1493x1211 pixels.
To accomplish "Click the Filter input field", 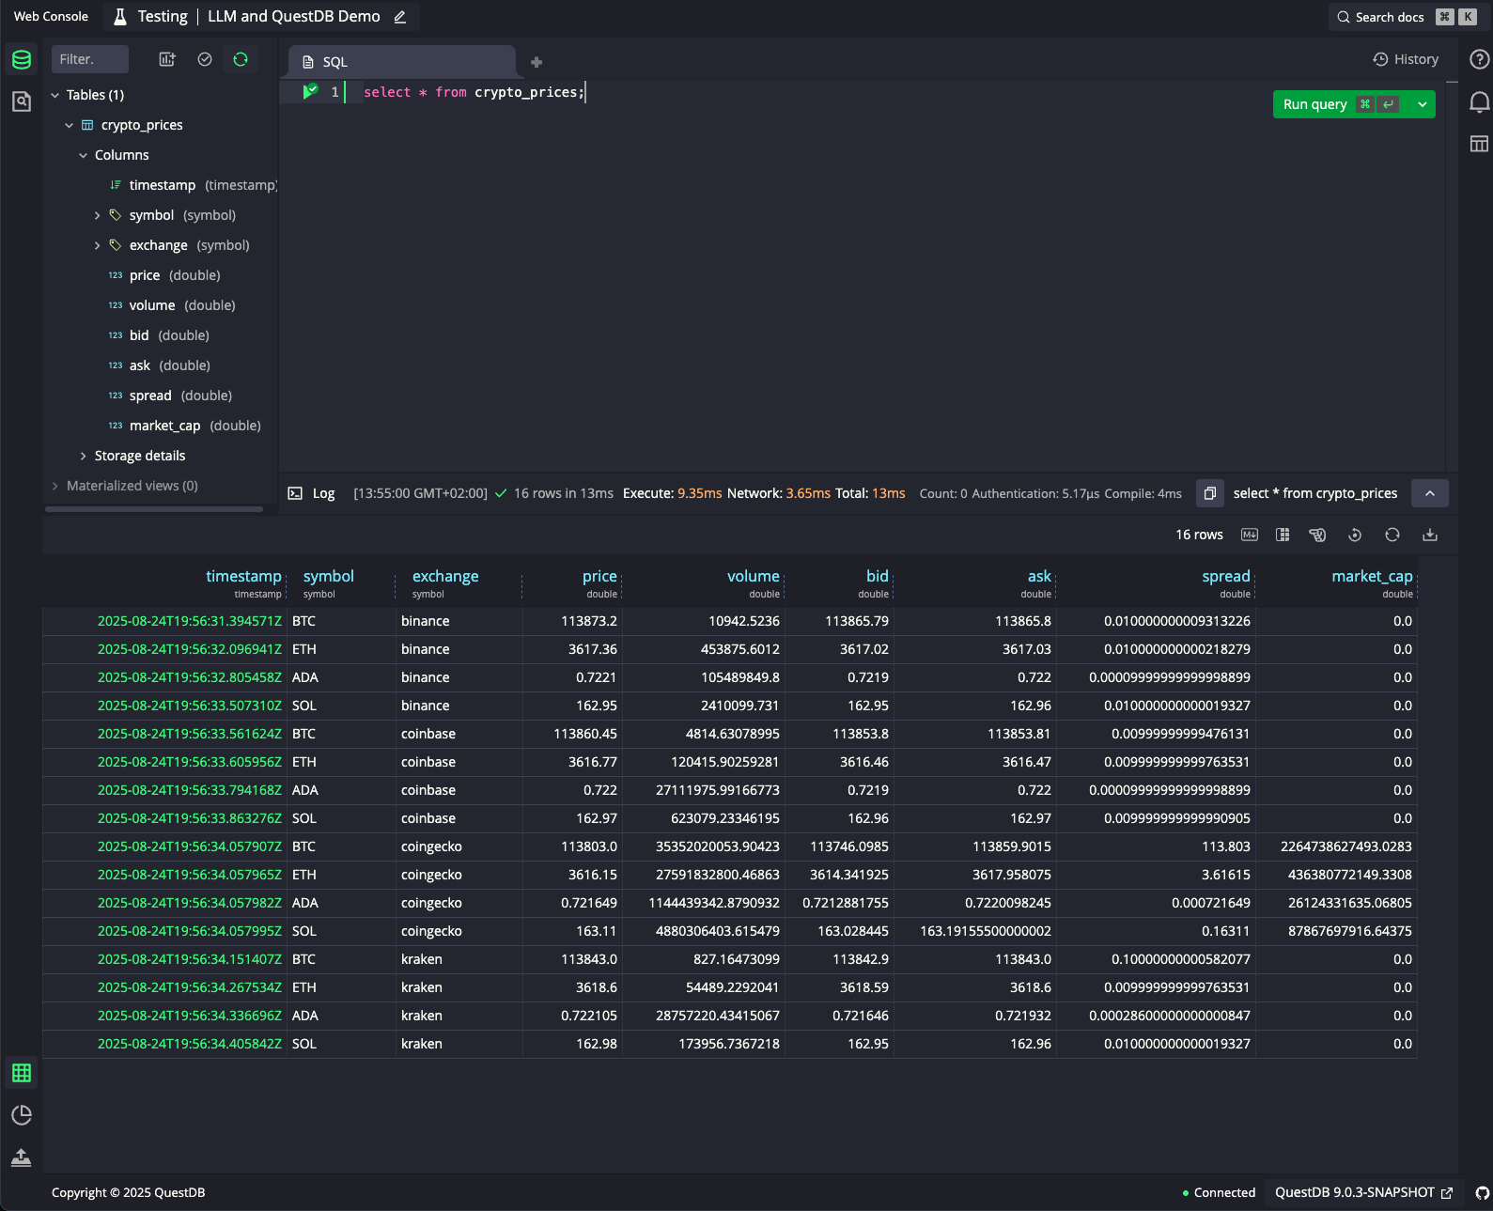I will coord(89,59).
